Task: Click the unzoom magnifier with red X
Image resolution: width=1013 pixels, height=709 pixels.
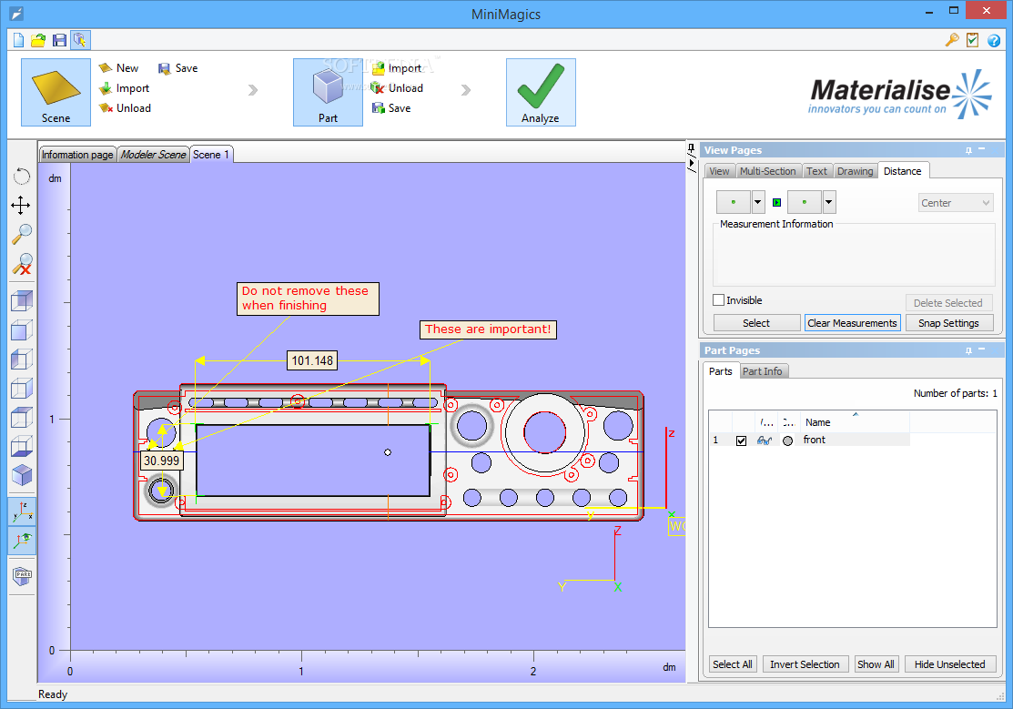Action: tap(21, 264)
